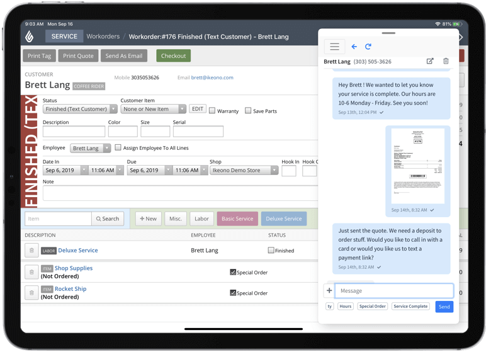This screenshot has width=486, height=352.
Task: Click the plus attachment icon beside Message
Action: coord(329,290)
